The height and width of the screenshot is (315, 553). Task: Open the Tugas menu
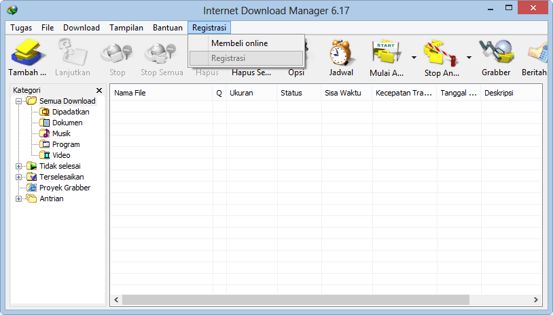tap(21, 28)
